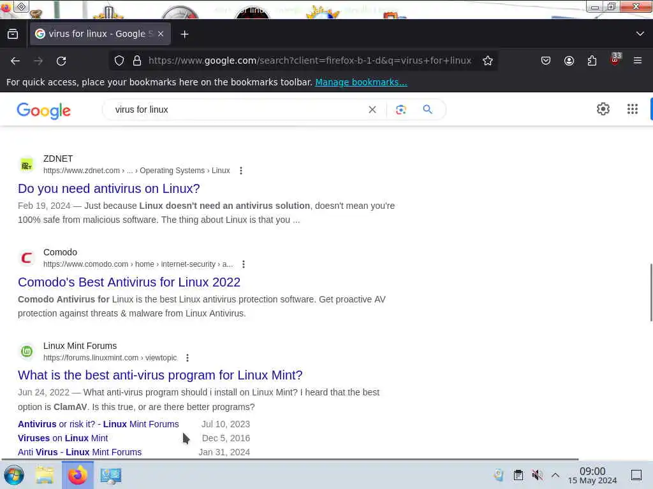This screenshot has width=653, height=489.
Task: Open more options for Linux Mint Forums result
Action: click(x=187, y=358)
